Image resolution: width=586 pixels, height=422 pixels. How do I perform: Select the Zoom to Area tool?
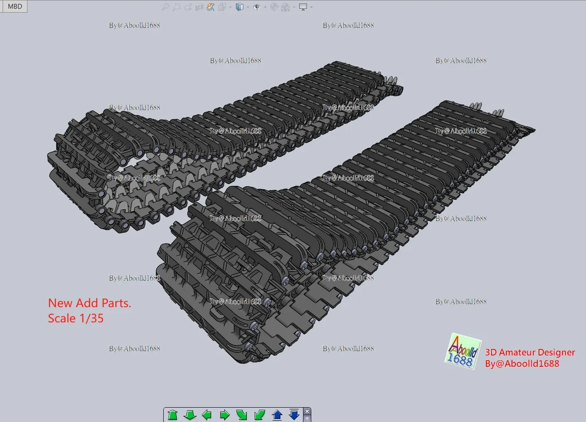[176, 7]
